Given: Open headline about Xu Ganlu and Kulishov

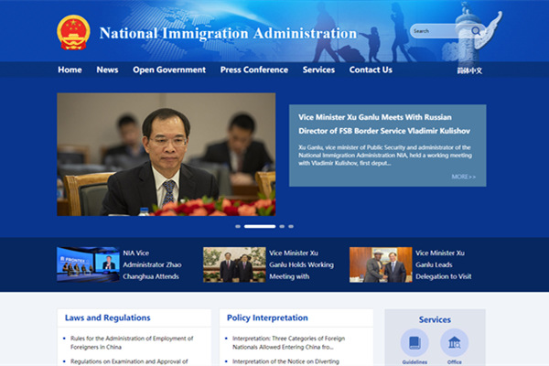Looking at the screenshot, I should pos(384,124).
